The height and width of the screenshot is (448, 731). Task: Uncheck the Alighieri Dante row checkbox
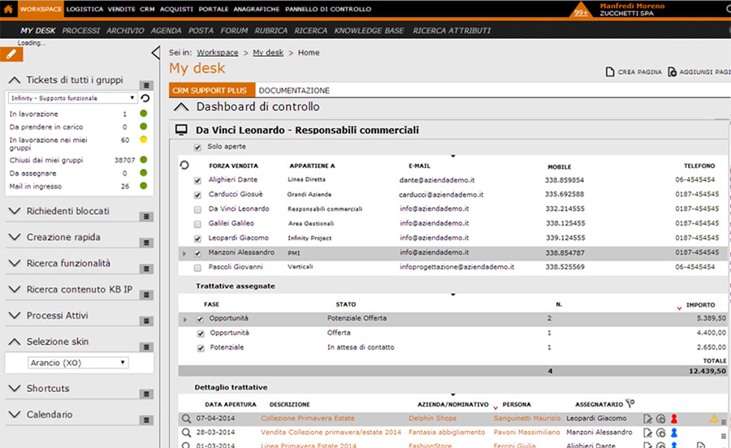[x=197, y=180]
